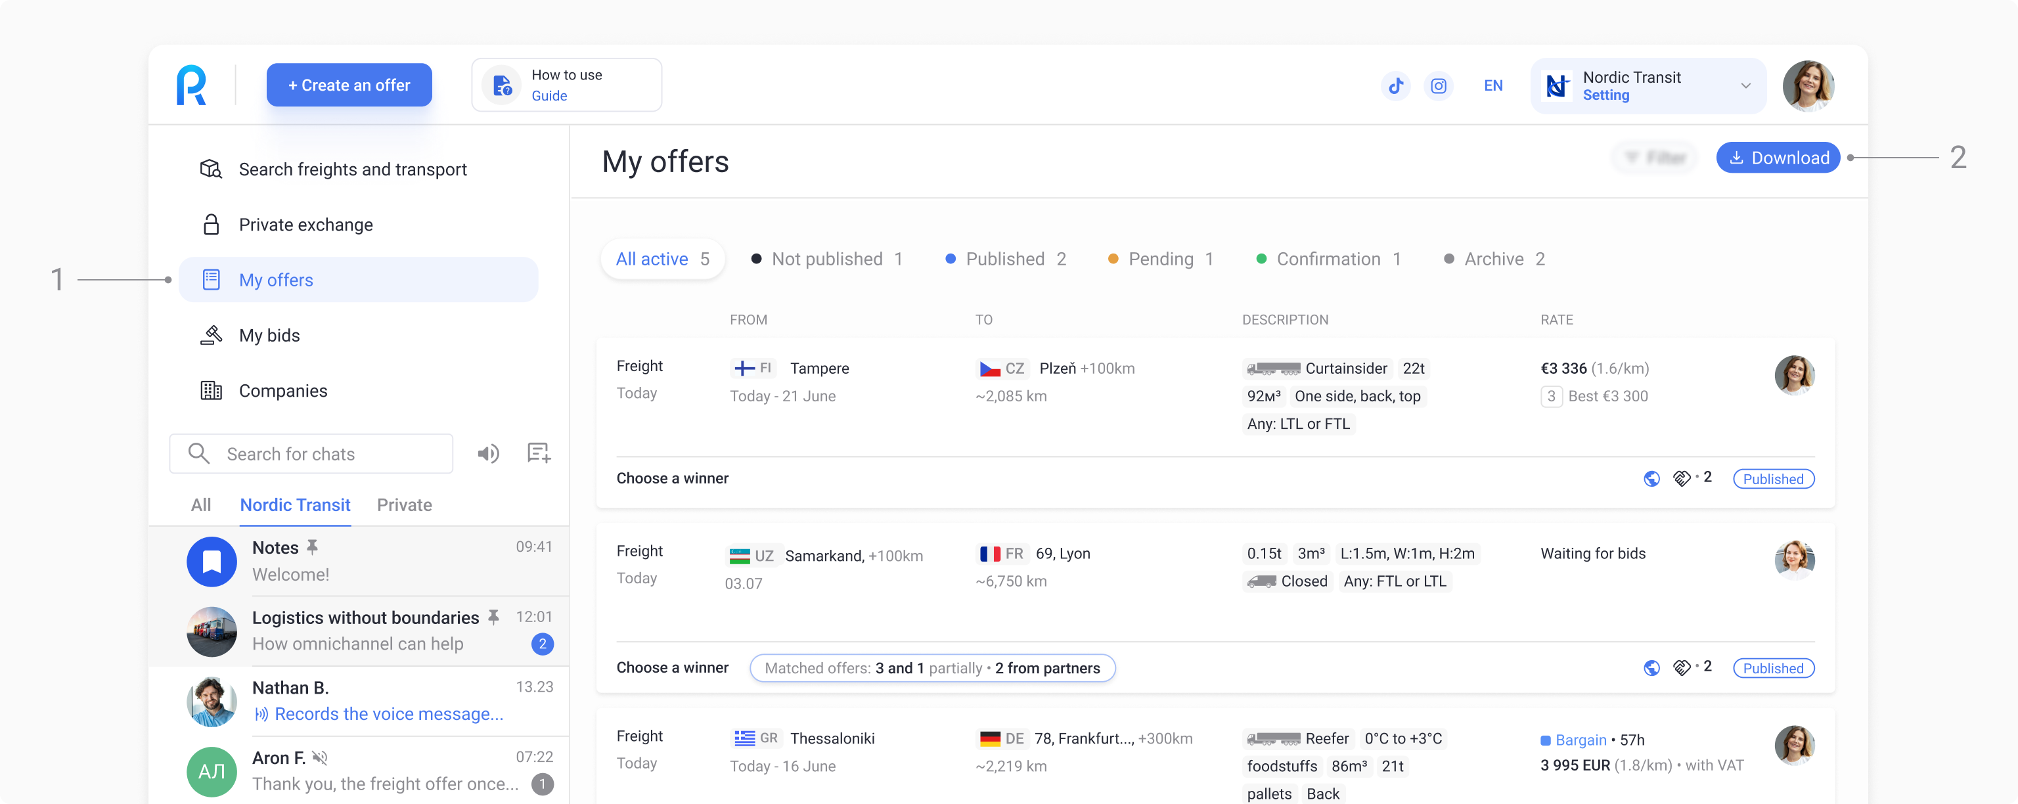Open Companies menu item
Viewport: 2018px width, 804px height.
click(x=358, y=390)
